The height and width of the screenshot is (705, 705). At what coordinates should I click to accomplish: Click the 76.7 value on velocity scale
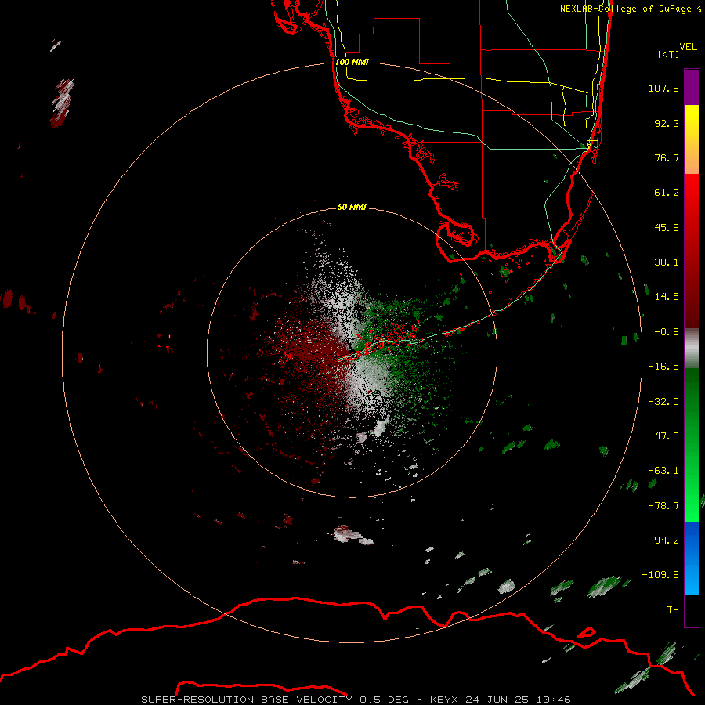pyautogui.click(x=667, y=157)
